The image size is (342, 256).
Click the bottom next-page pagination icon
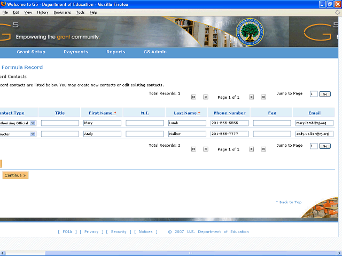click(x=252, y=149)
